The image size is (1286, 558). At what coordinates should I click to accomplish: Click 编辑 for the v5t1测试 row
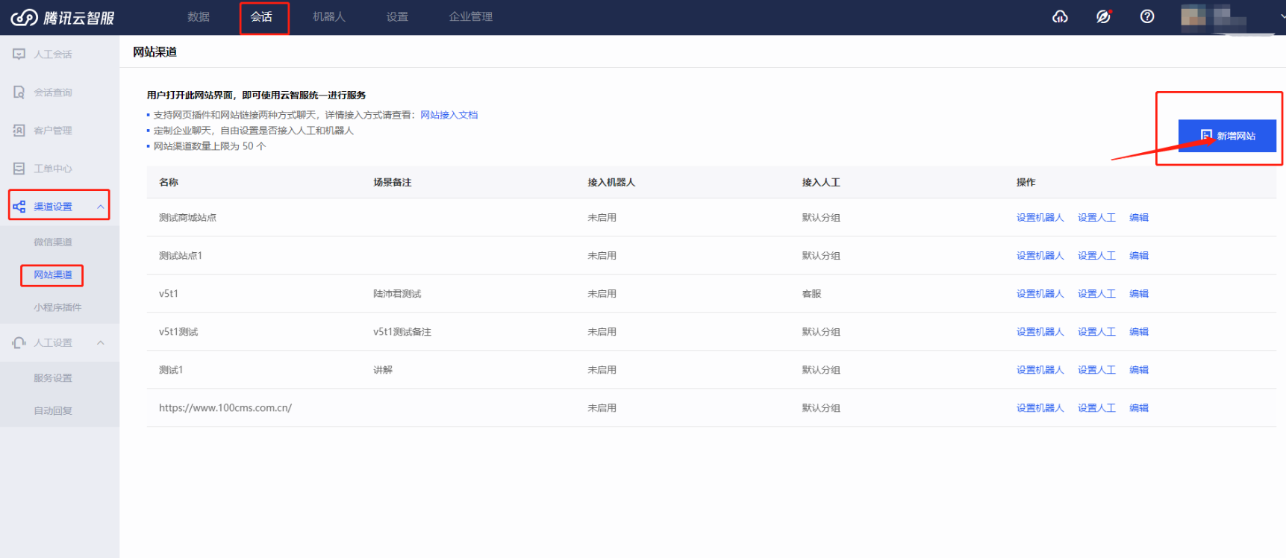[x=1138, y=332]
